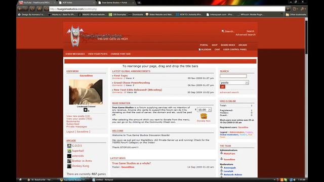Click Change Font Size link
This screenshot has width=324, height=182.
coord(120,54)
